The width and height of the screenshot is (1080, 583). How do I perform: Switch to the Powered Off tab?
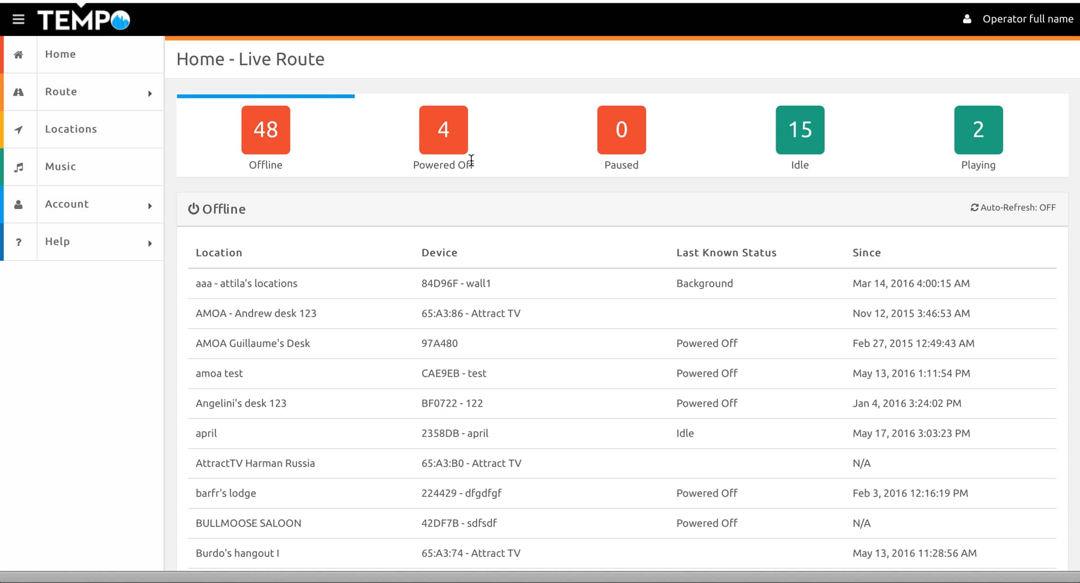[443, 130]
